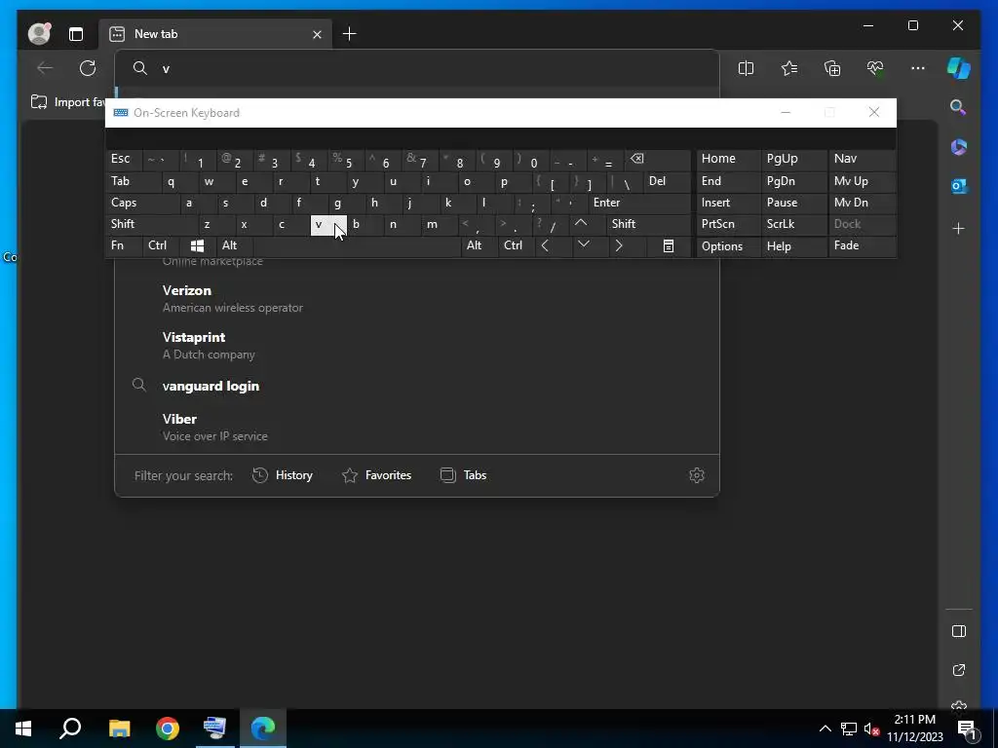Image resolution: width=998 pixels, height=748 pixels.
Task: Toggle the Fade key on keyboard
Action: (x=862, y=246)
